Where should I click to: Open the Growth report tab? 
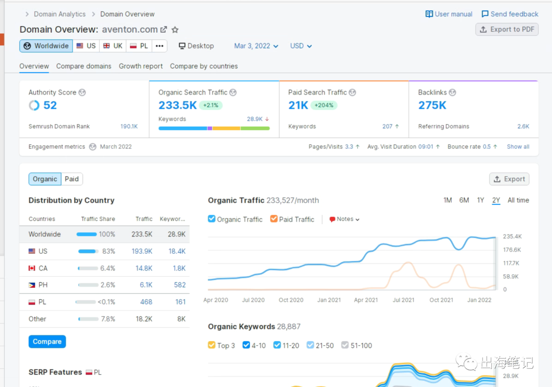pos(141,66)
